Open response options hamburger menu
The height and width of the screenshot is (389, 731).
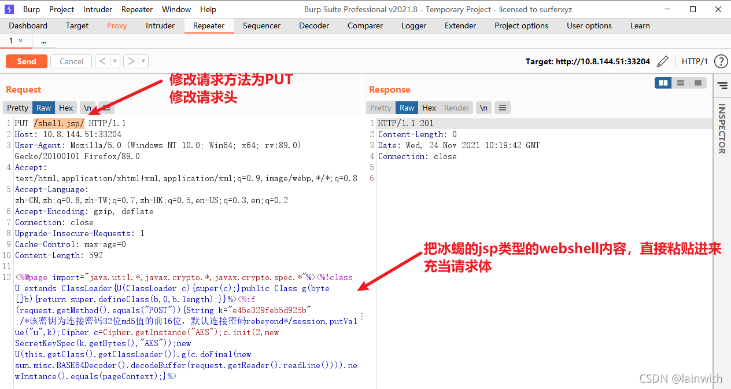coord(503,108)
